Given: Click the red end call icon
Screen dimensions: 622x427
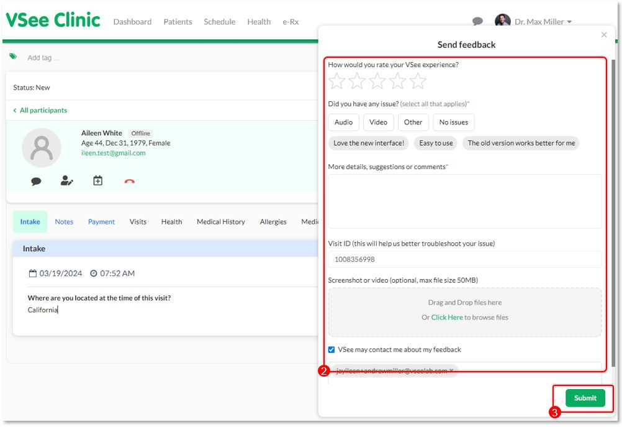Looking at the screenshot, I should [129, 181].
